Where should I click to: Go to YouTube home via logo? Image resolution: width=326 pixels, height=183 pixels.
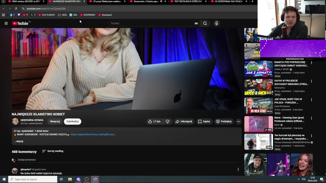20,23
